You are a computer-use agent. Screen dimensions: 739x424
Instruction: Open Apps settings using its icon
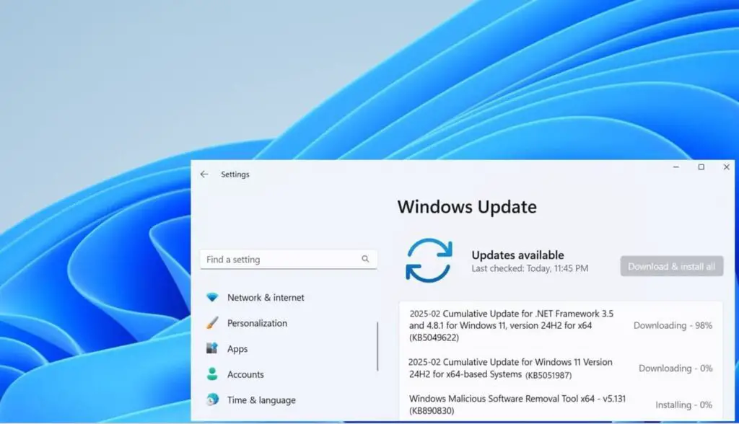pyautogui.click(x=212, y=348)
